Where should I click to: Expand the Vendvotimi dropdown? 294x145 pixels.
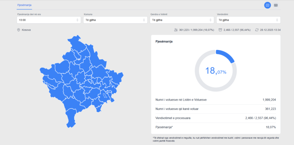pos(248,20)
